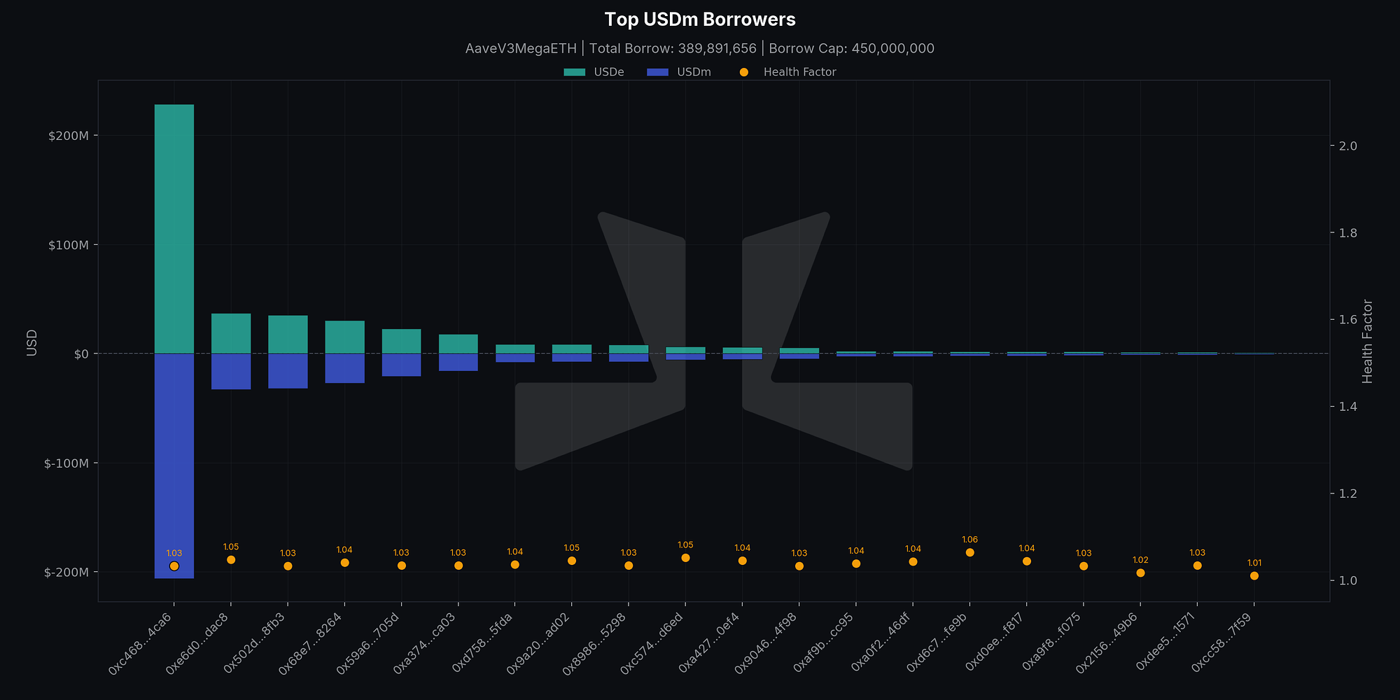Toggle the Health Factor legend label

coord(800,72)
